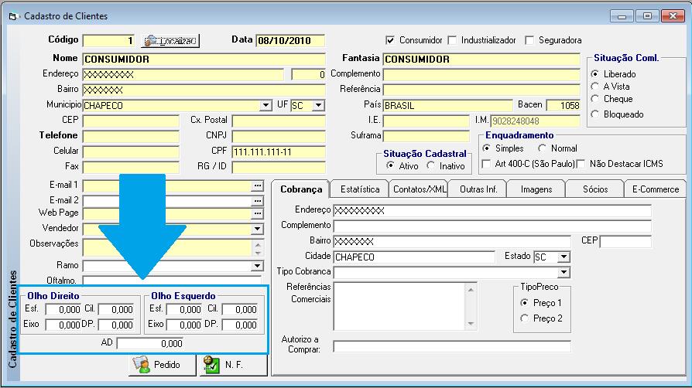Open the E-mail 2 ellipsis button
The height and width of the screenshot is (388, 692).
click(258, 201)
